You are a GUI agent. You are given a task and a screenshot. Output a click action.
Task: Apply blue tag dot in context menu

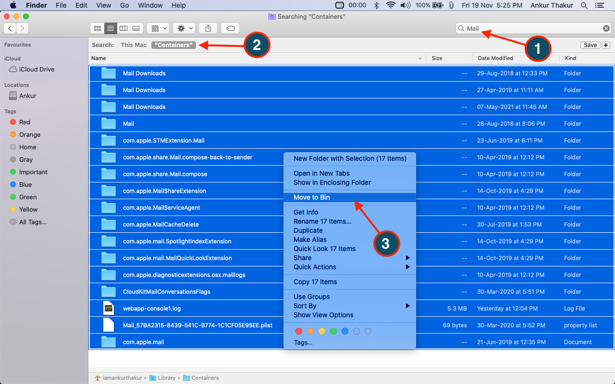click(345, 331)
